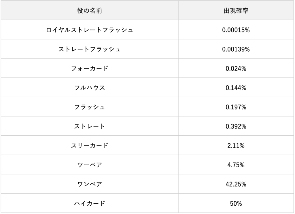Viewport: 295px width, 214px height.
Task: Click the ツーペア hand name
Action: tap(90, 165)
